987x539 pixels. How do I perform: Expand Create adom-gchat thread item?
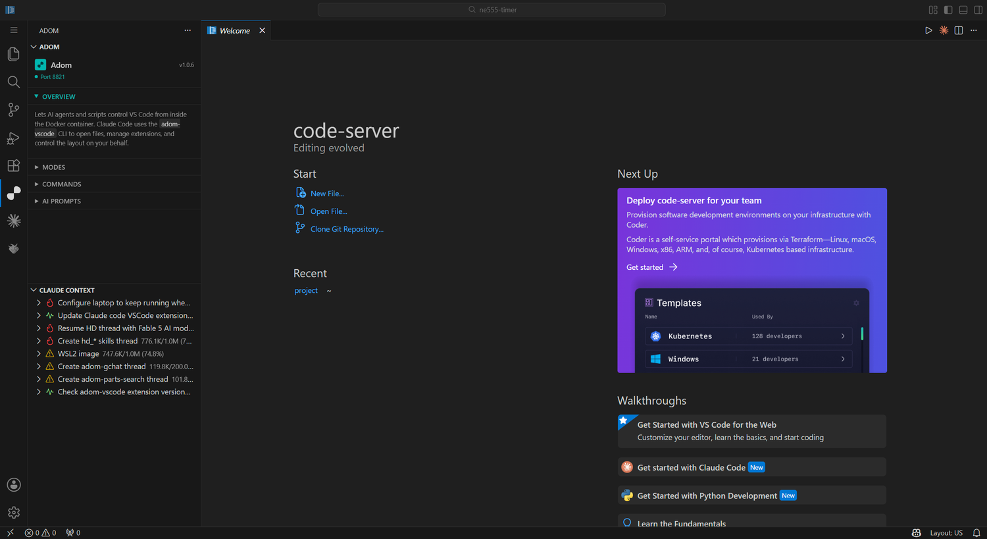point(39,366)
